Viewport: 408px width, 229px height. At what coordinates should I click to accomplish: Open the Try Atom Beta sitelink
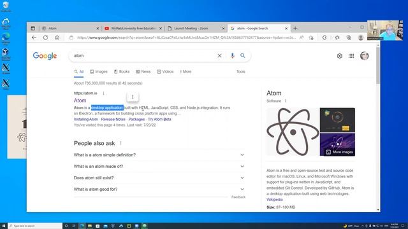159,120
